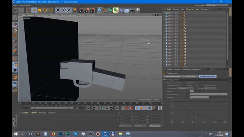Switch to Ось моделирования tab
The width and height of the screenshot is (244, 137).
pyautogui.click(x=172, y=76)
